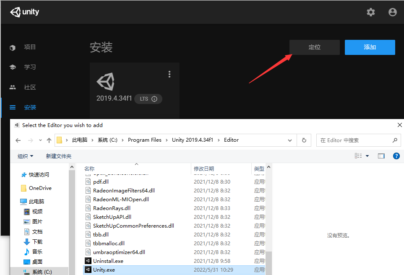Expand the address bar history dropdown
This screenshot has width=404, height=275.
coord(290,140)
